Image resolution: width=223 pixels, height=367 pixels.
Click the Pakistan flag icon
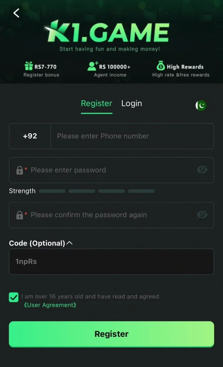tap(201, 105)
